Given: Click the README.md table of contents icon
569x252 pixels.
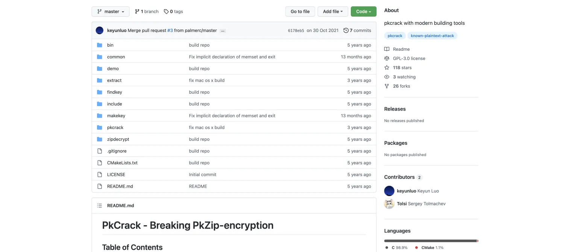Looking at the screenshot, I should coord(100,206).
